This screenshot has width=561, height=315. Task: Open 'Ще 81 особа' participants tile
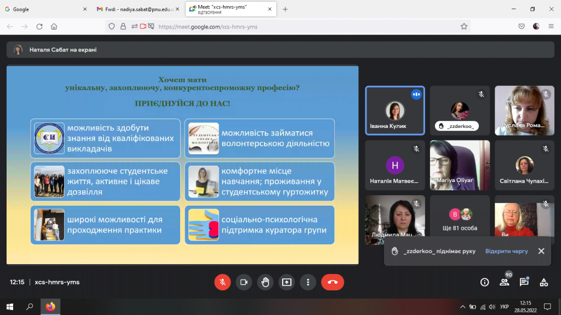460,218
